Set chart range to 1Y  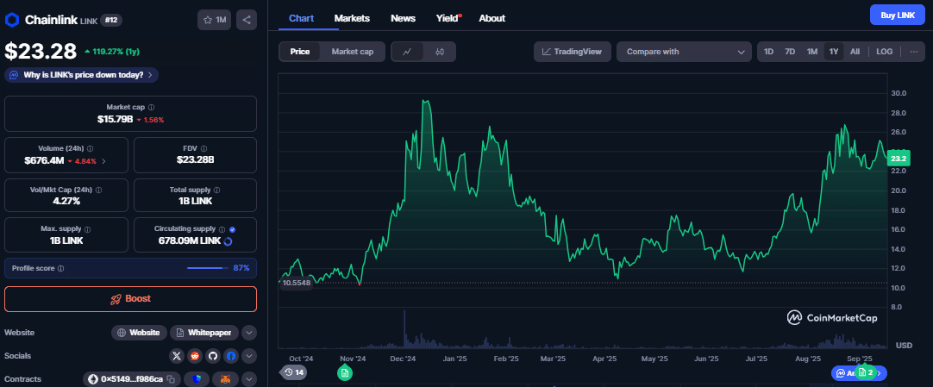point(834,52)
